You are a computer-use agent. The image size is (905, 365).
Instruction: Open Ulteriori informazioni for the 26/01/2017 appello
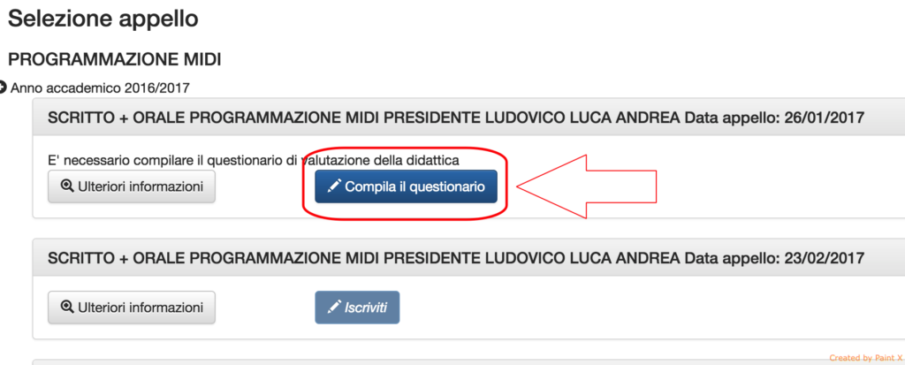[x=132, y=186]
